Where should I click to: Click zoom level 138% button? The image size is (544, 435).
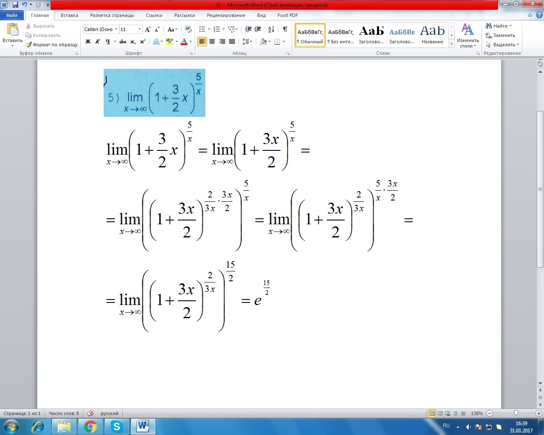click(x=477, y=413)
